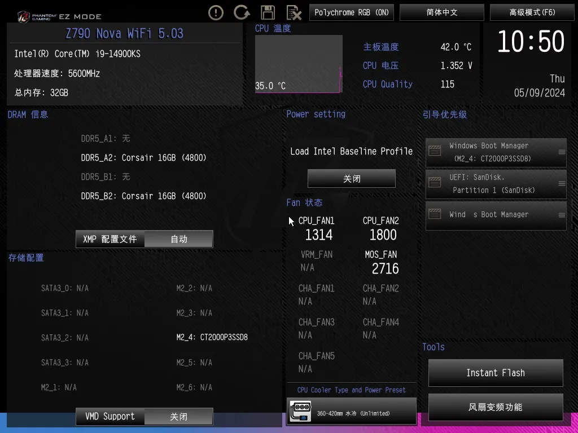Screen dimensions: 578x433
Task: Click the date 05/09/2024
Action: (539, 93)
